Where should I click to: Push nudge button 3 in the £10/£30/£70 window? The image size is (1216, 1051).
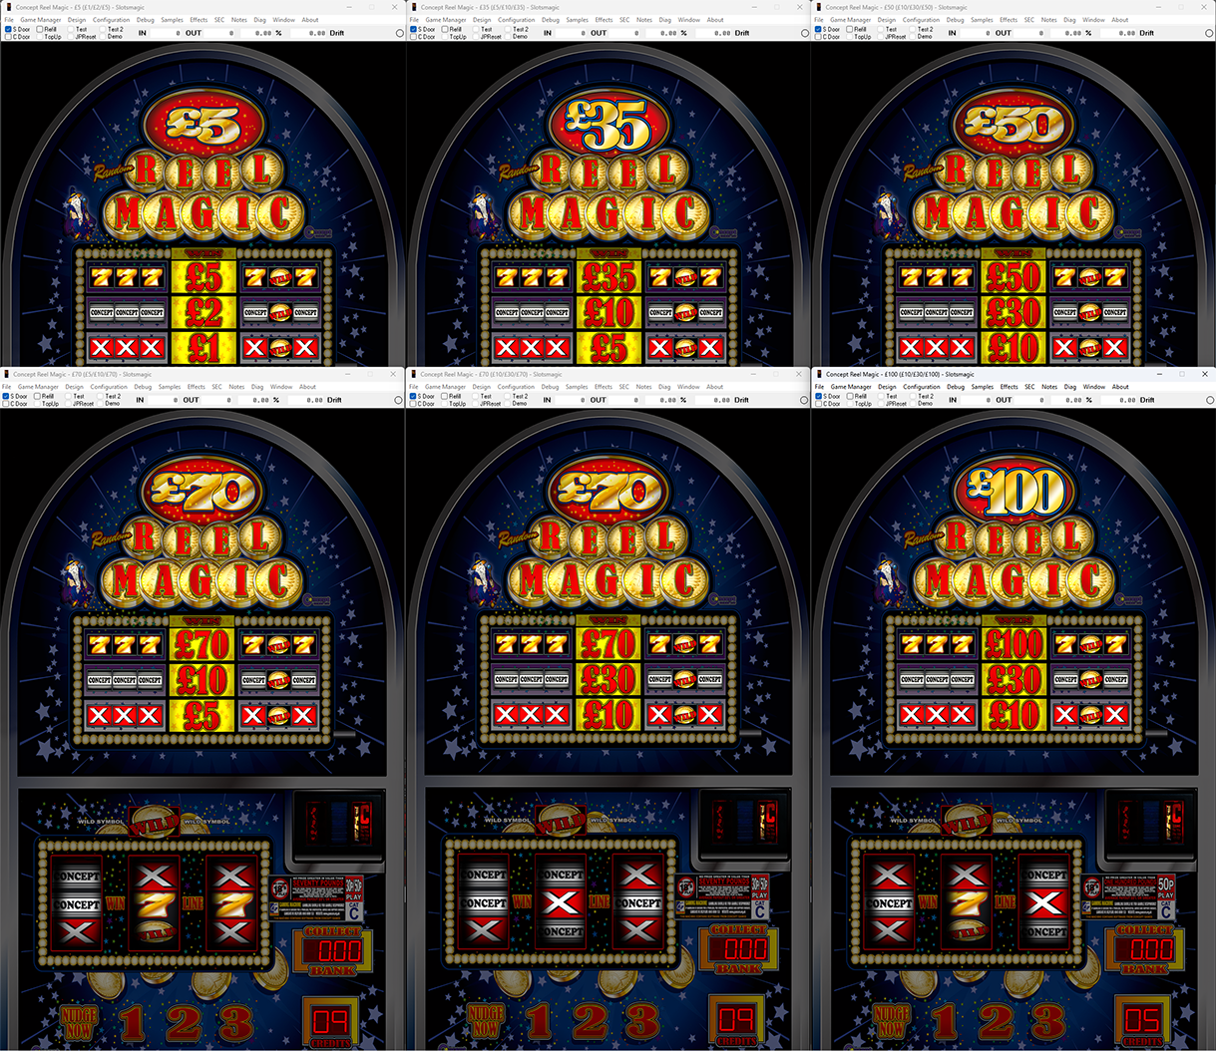pos(643,1022)
